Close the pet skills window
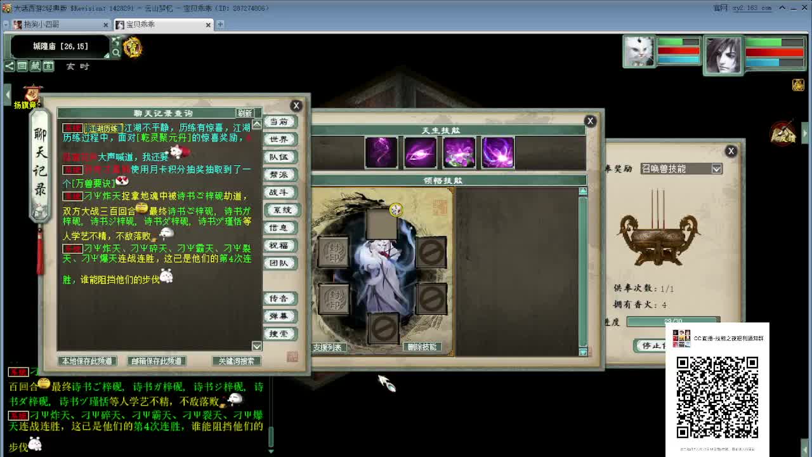Screen dimensions: 812x457 point(590,121)
